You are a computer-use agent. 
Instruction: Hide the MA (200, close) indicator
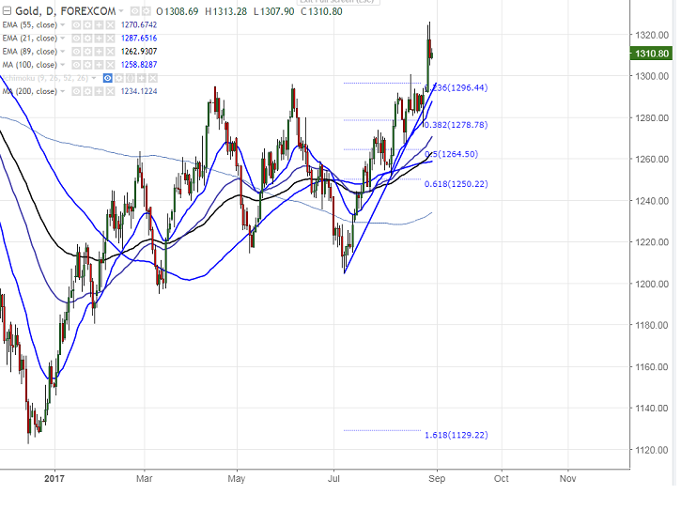(76, 92)
